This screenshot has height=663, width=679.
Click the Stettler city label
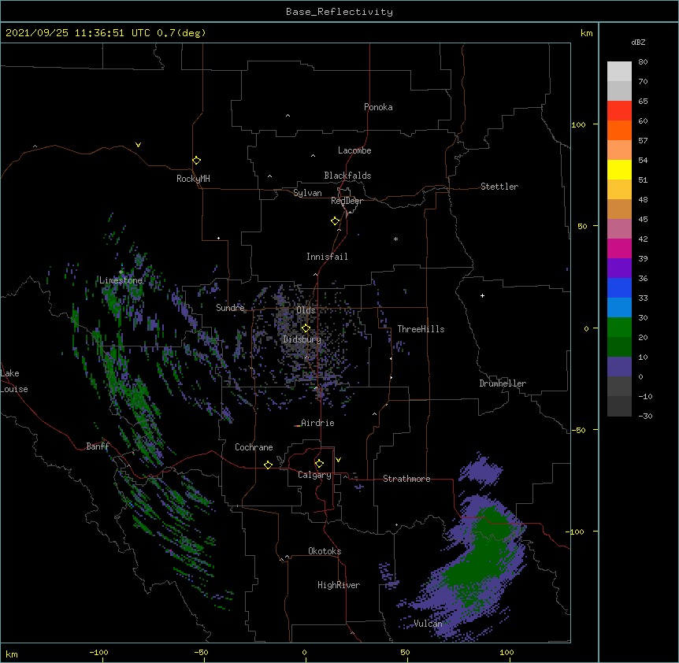(x=499, y=187)
